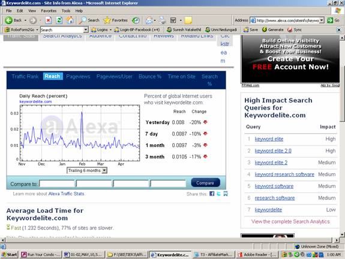345x259 pixels.
Task: Expand the Edit with Word dropdown arrow
Action: point(181,20)
